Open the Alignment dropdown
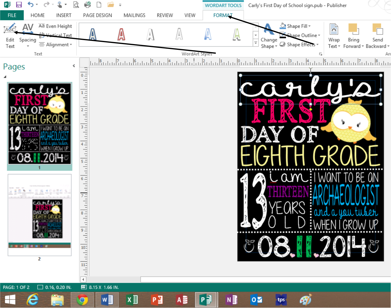 pyautogui.click(x=56, y=45)
